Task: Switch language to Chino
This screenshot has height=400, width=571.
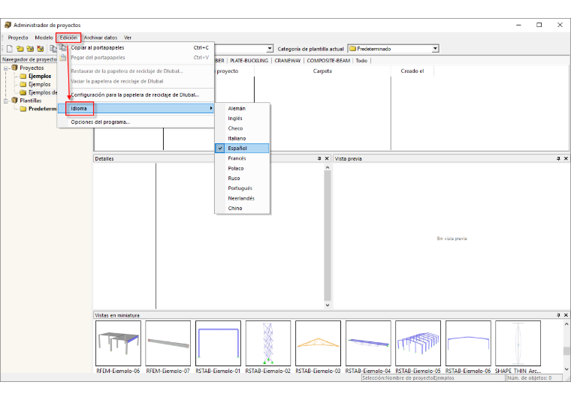Action: [242, 209]
